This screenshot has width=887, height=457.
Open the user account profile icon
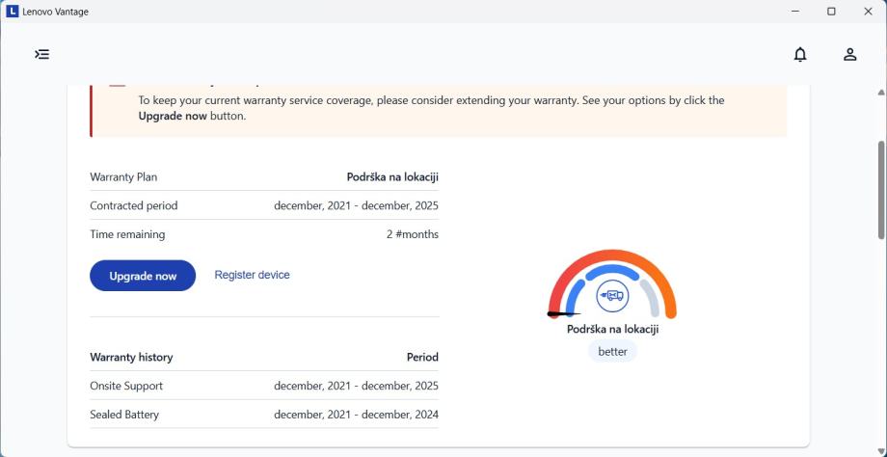(x=850, y=54)
